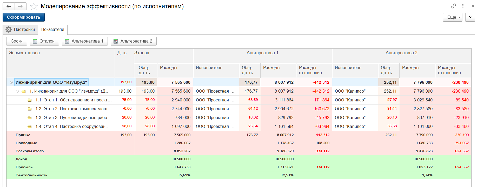The height and width of the screenshot is (187, 478).
Task: Click folder icon of stage 1.2 row
Action: (30, 109)
